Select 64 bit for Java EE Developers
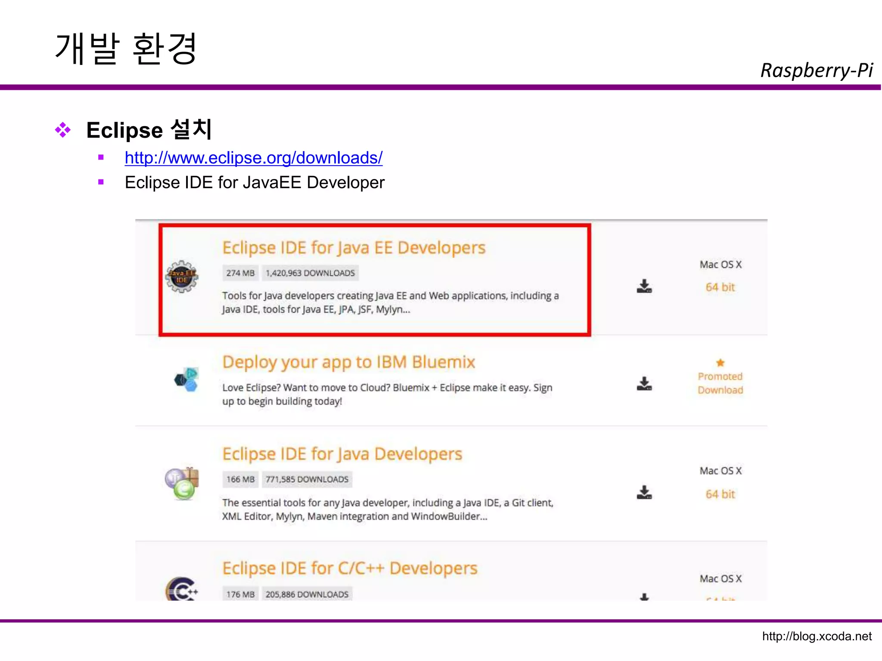The height and width of the screenshot is (661, 882). (721, 287)
